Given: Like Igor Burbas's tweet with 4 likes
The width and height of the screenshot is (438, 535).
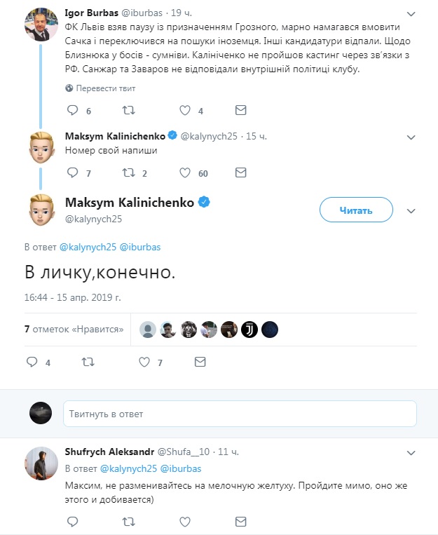Looking at the screenshot, I should coord(185,110).
